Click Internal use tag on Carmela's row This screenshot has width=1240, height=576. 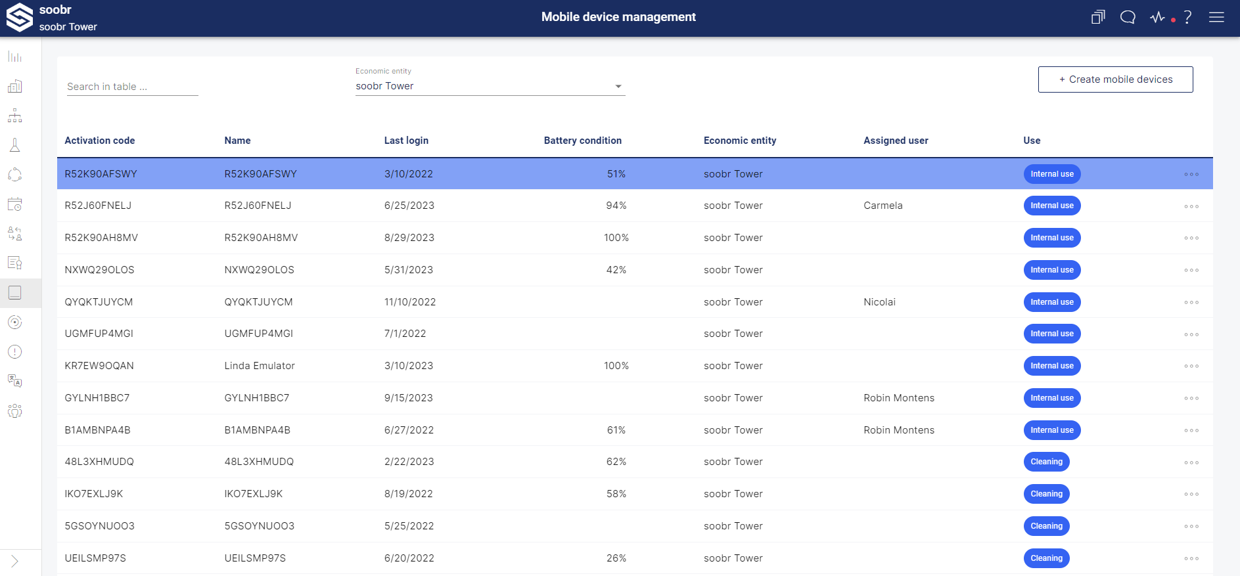click(x=1052, y=206)
